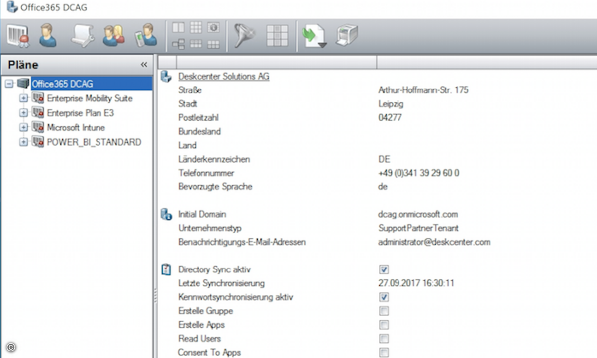Click the email administrator@deskcenter.com
This screenshot has width=597, height=358.
pyautogui.click(x=434, y=242)
